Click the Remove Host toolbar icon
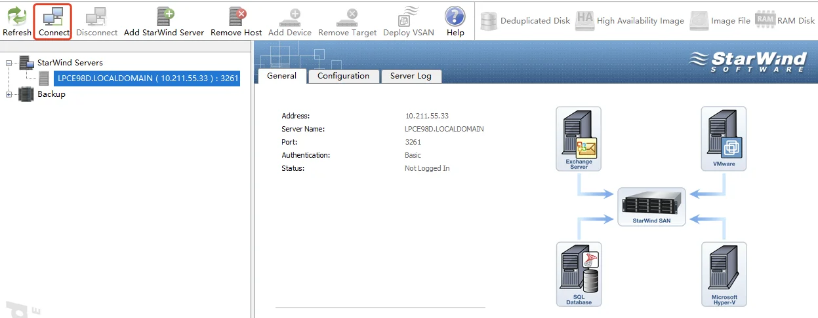Viewport: 818px width, 318px height. pyautogui.click(x=236, y=21)
